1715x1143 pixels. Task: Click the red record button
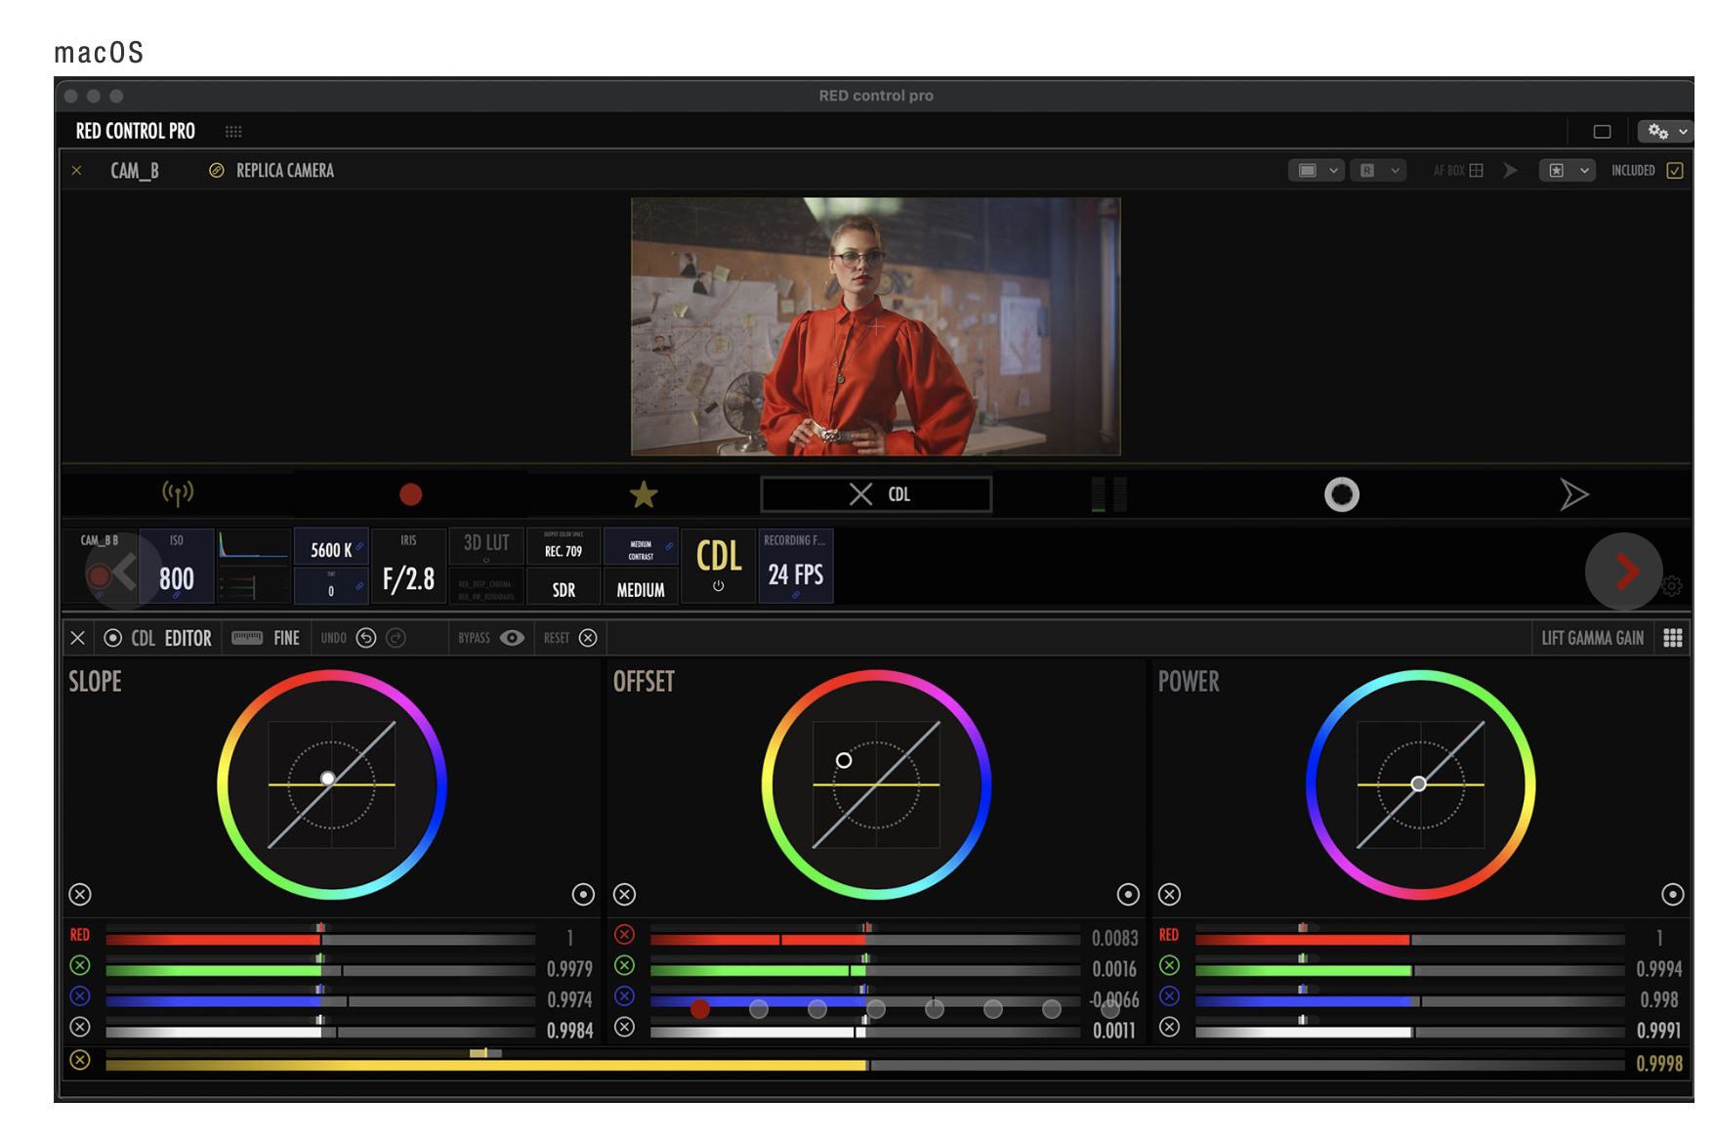pyautogui.click(x=410, y=494)
